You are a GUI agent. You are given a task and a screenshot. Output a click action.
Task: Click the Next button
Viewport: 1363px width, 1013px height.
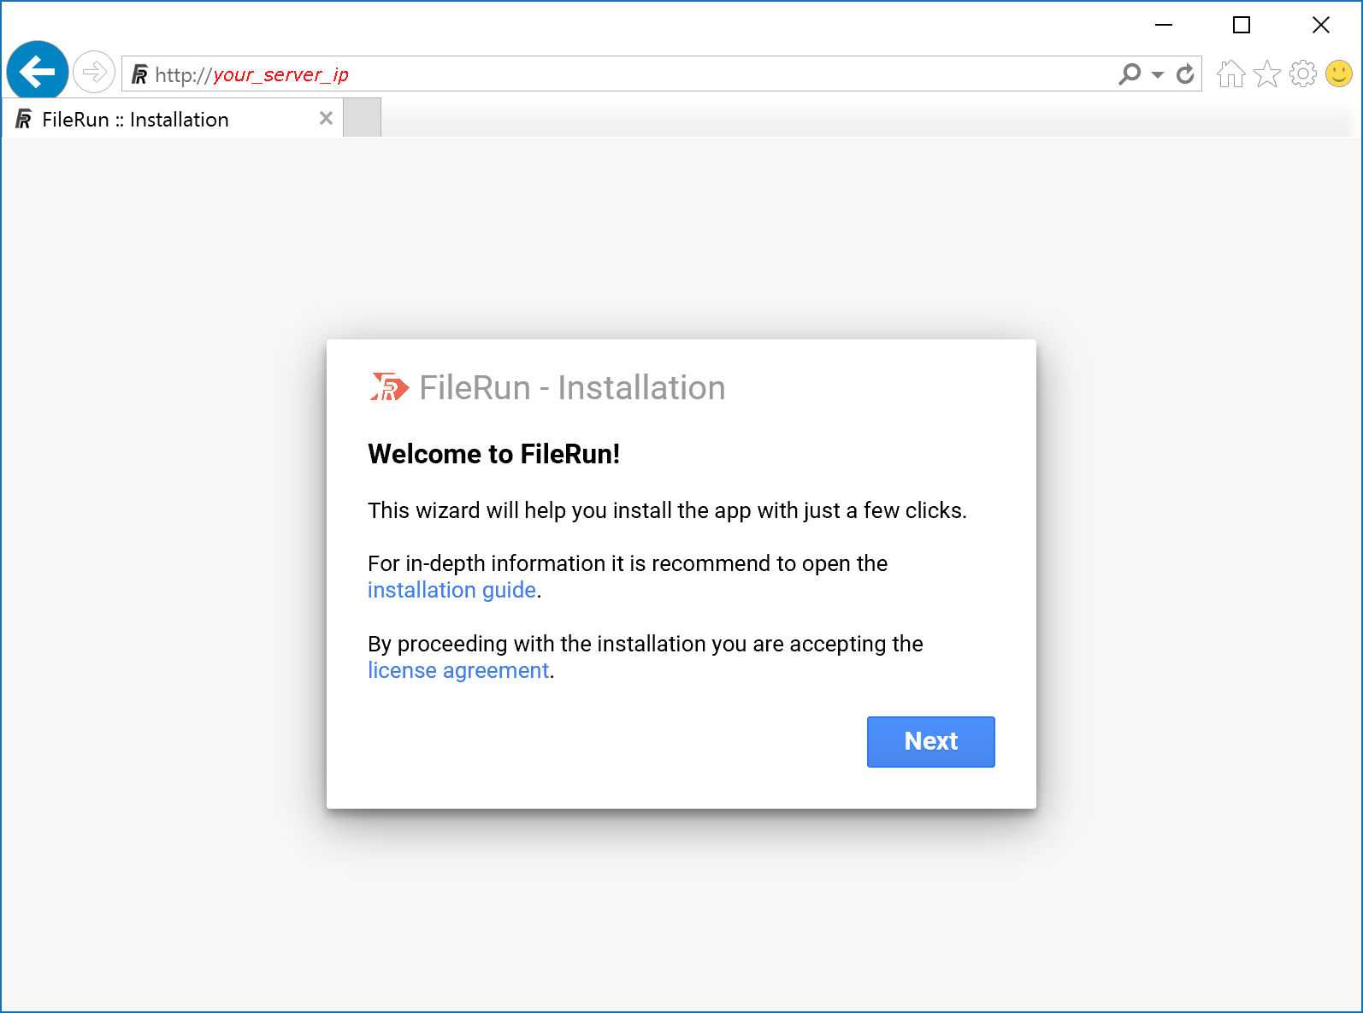click(x=930, y=741)
